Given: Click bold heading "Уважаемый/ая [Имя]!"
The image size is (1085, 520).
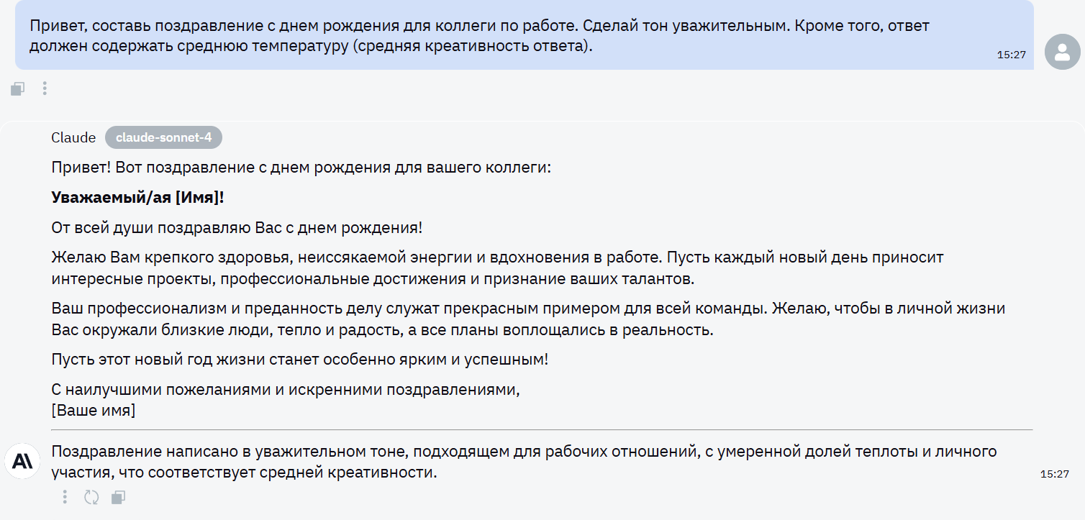Looking at the screenshot, I should (138, 198).
